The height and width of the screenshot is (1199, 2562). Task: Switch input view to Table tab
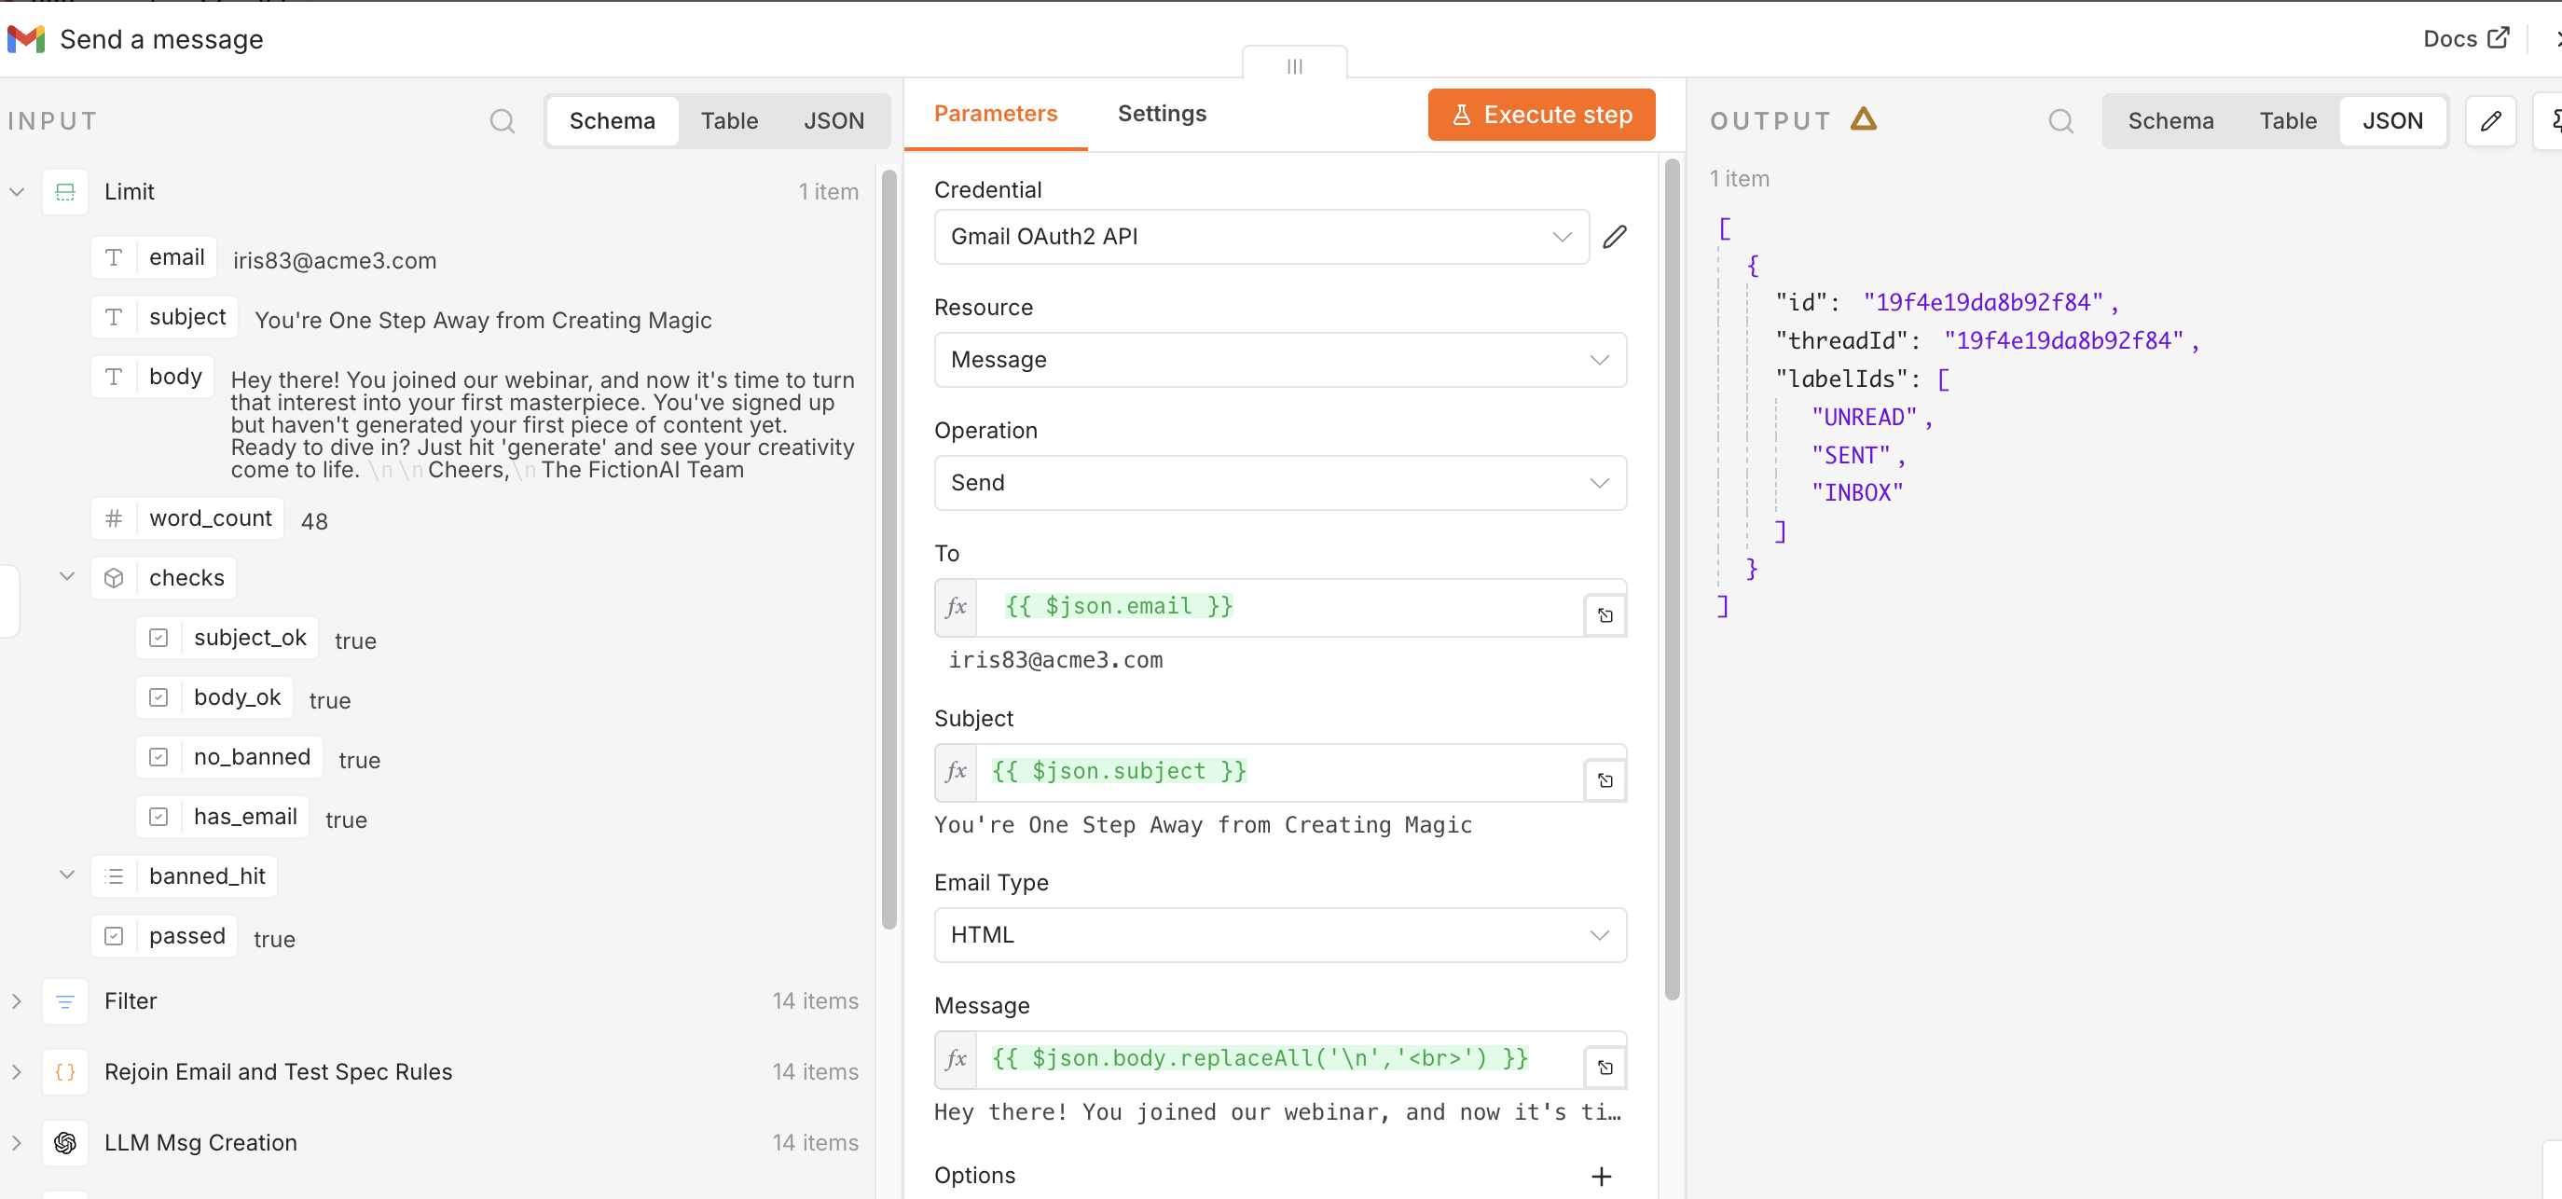point(729,121)
